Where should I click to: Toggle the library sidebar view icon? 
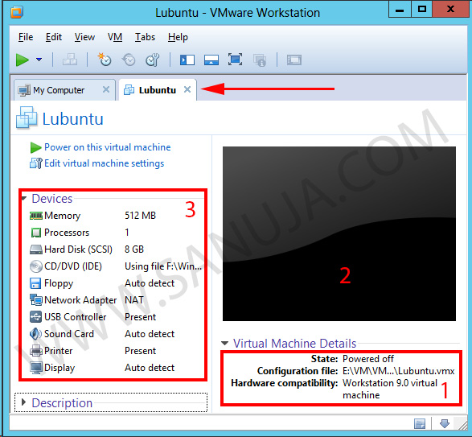click(187, 60)
